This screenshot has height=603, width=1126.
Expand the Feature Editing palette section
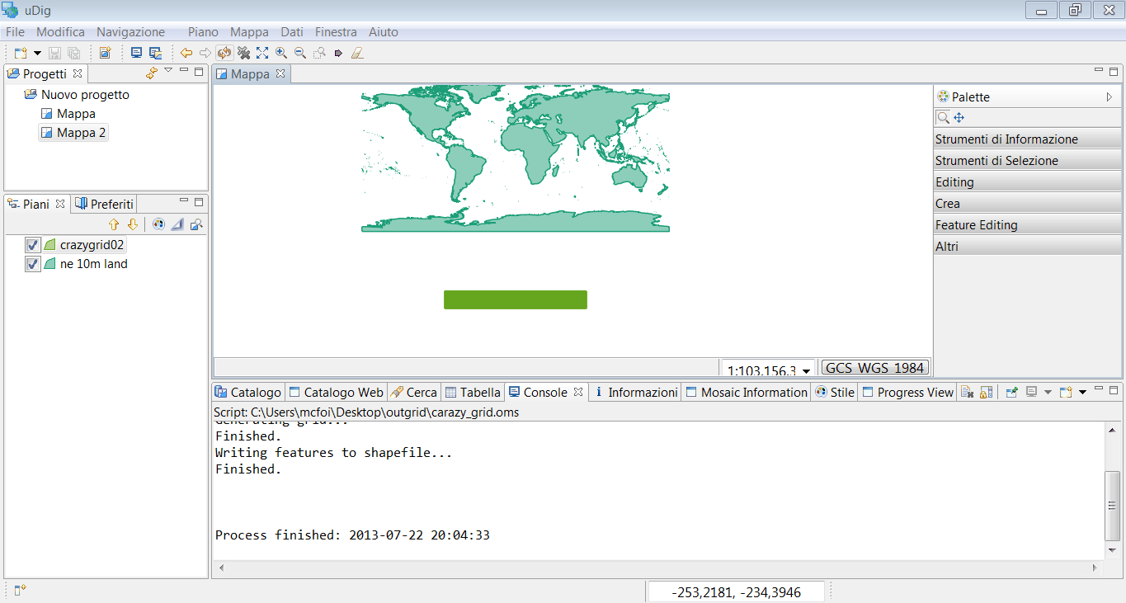[1027, 225]
